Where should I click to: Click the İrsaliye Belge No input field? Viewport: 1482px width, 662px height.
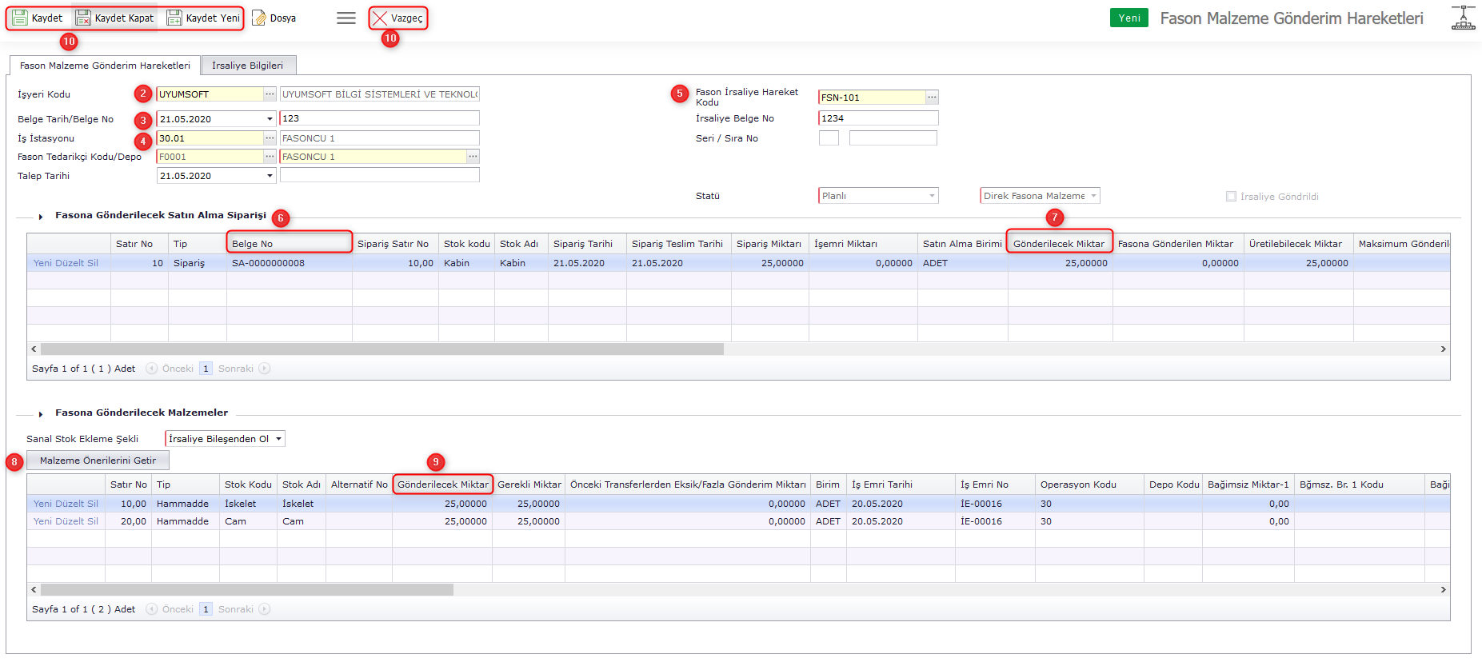click(877, 118)
